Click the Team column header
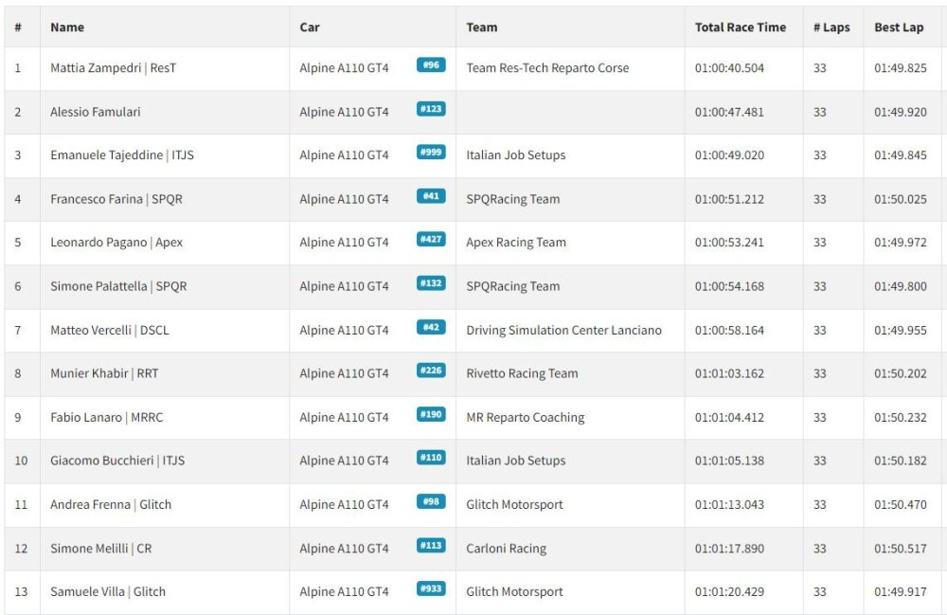Screen dimensions: 947x615 (481, 27)
